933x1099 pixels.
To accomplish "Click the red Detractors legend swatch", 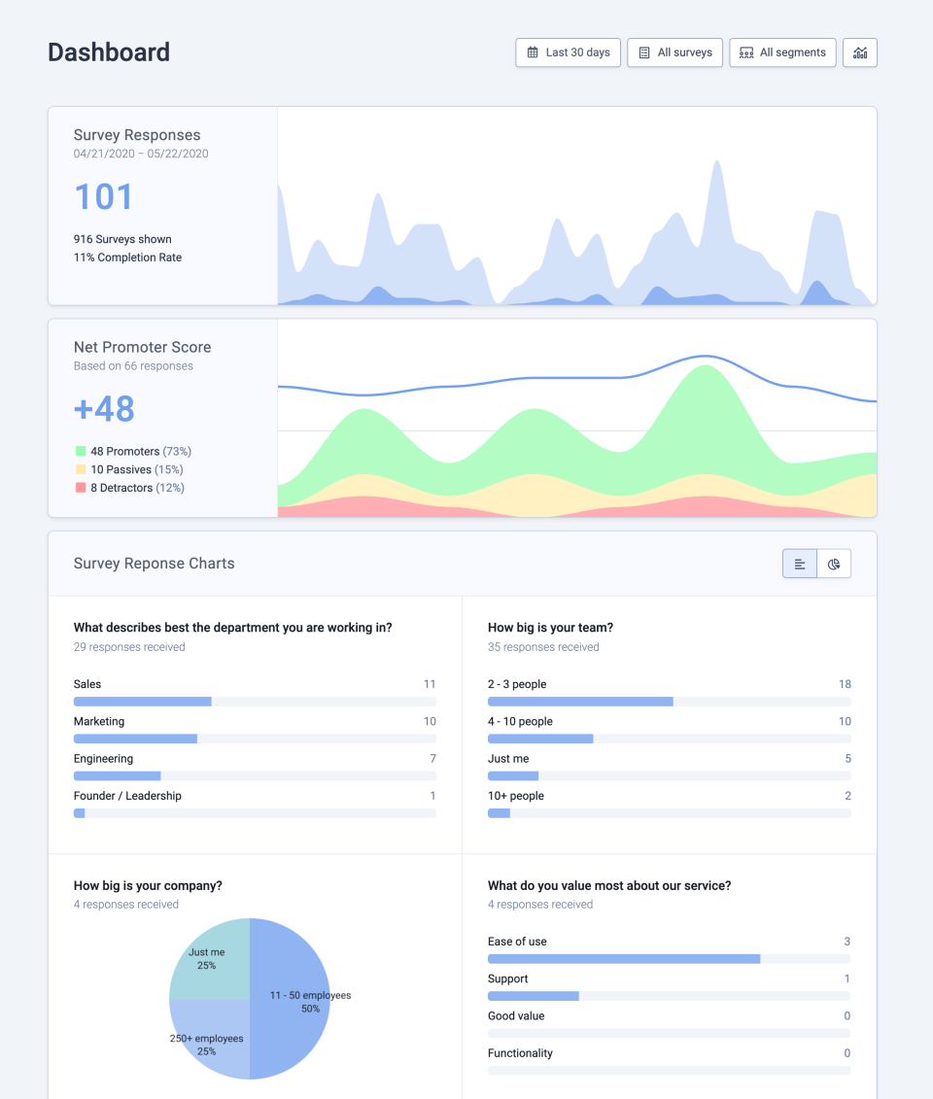I will (81, 488).
